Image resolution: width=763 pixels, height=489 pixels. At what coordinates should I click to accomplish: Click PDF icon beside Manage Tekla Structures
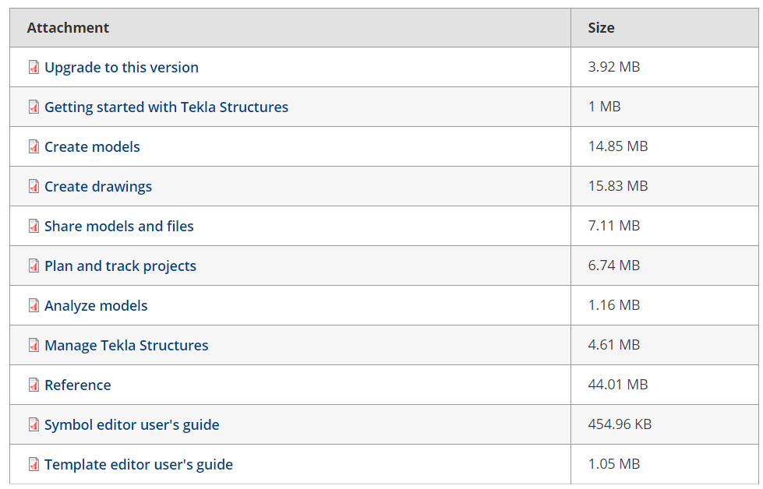pos(34,345)
